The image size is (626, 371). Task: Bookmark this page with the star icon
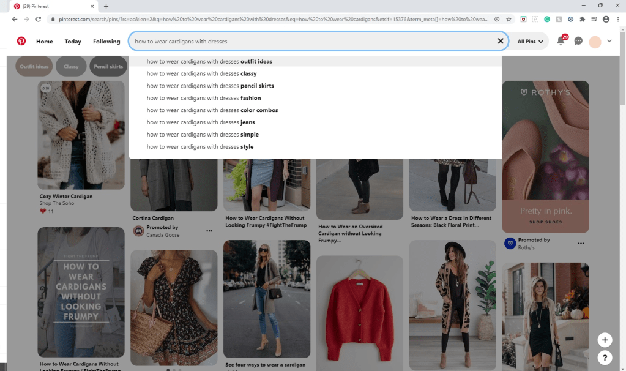pyautogui.click(x=509, y=19)
